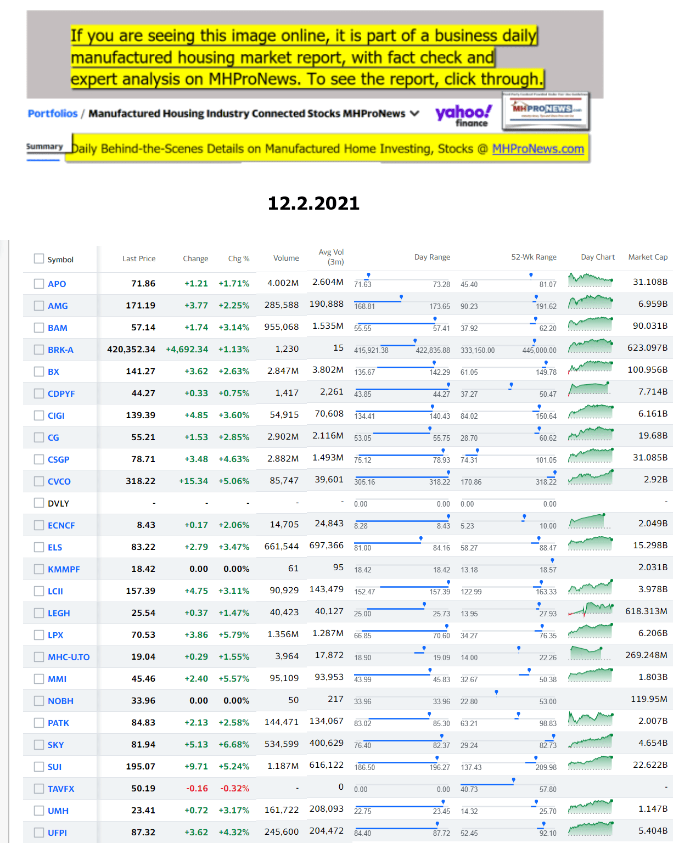Check the BX row checkbox
Viewport: 690px width, 843px height.
(39, 372)
